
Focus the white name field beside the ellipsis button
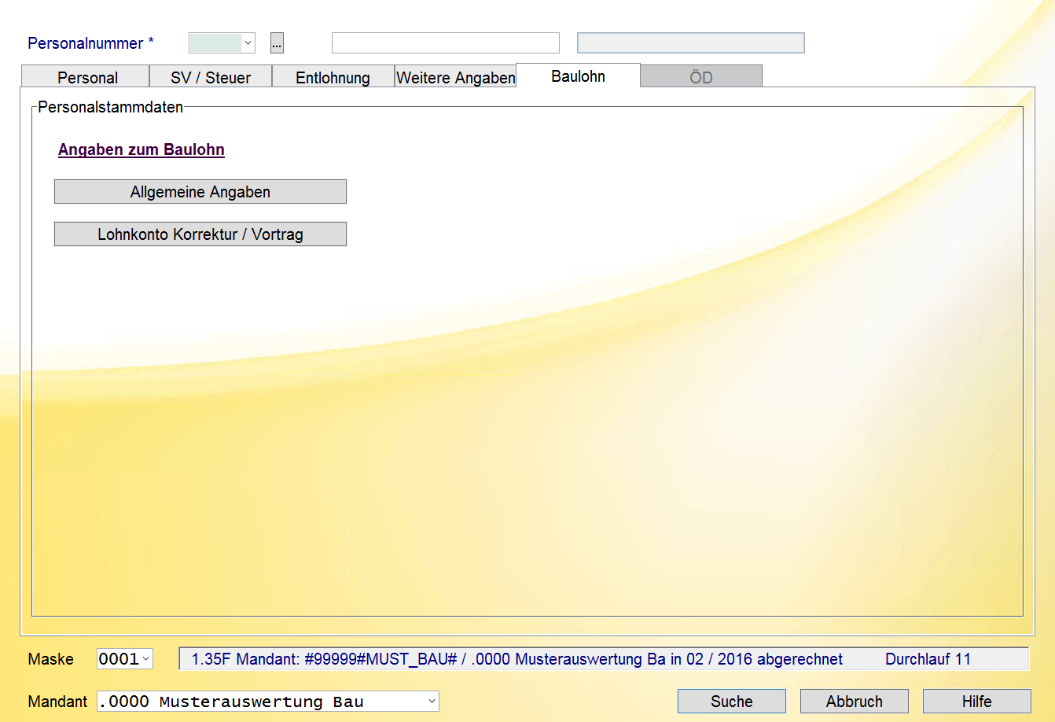446,42
